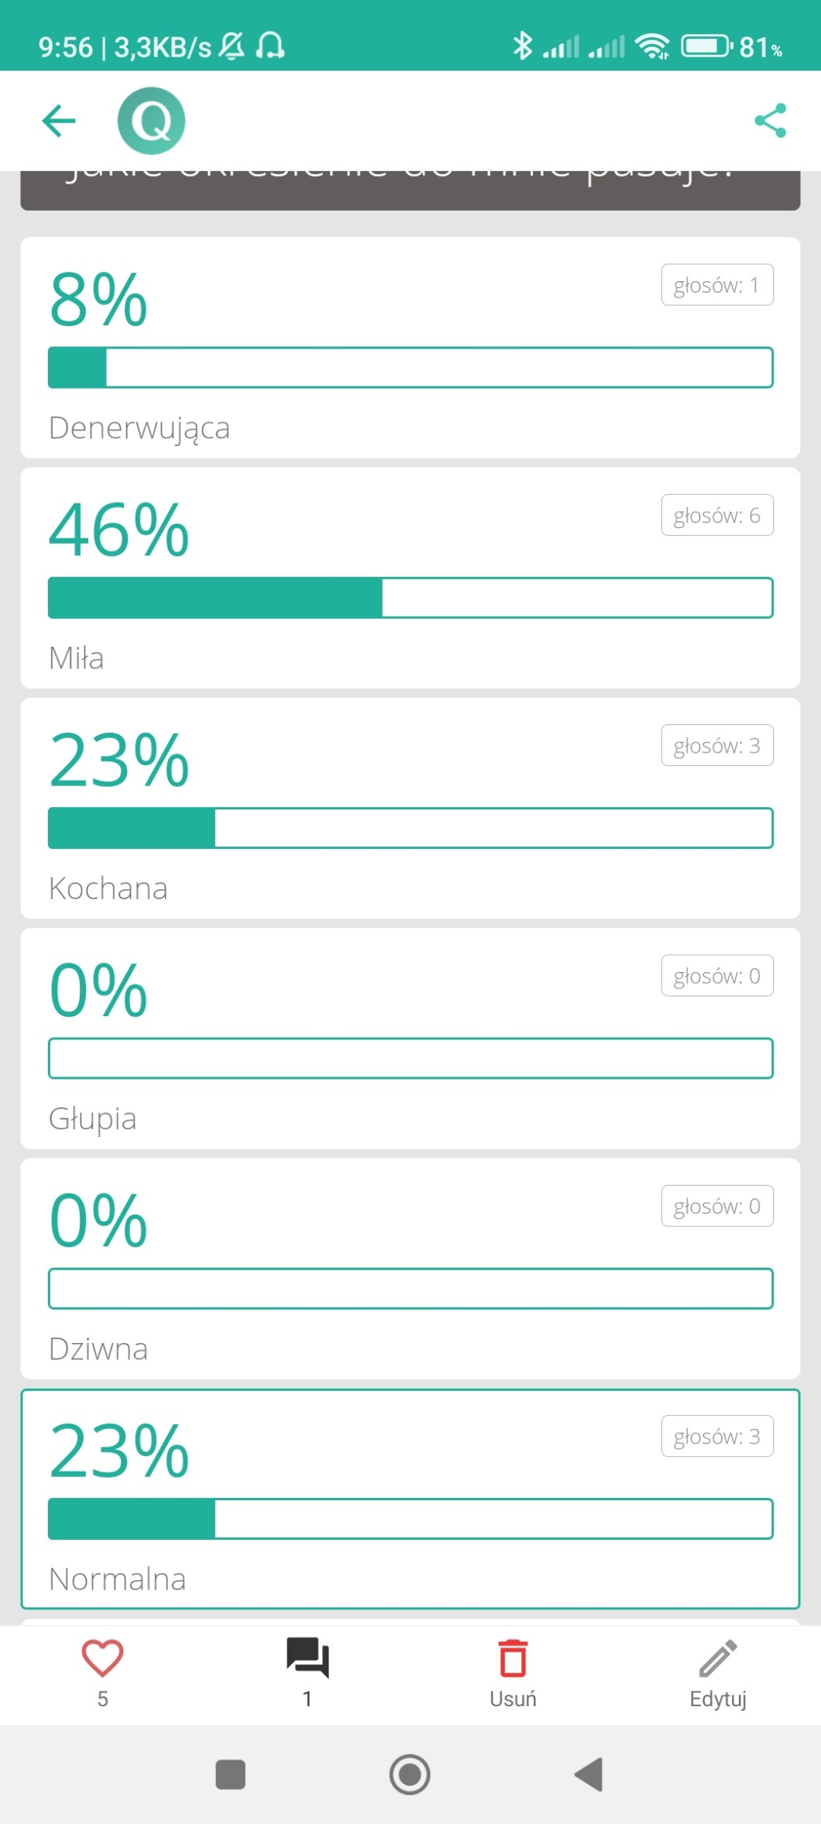Tap the share icon

tap(770, 121)
